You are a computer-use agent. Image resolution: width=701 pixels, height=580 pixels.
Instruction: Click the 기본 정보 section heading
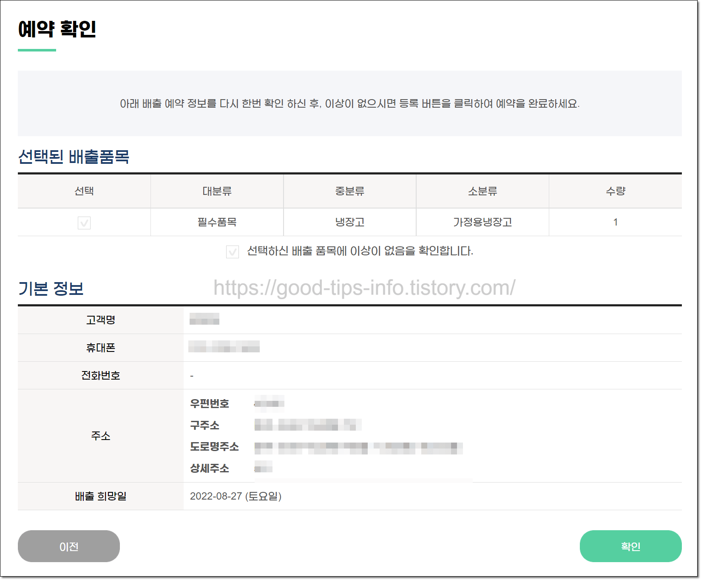coord(51,289)
